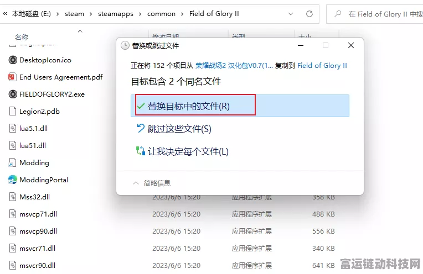The width and height of the screenshot is (423, 274).
Task: Click msvcp71.dll file icon
Action: pyautogui.click(x=13, y=214)
